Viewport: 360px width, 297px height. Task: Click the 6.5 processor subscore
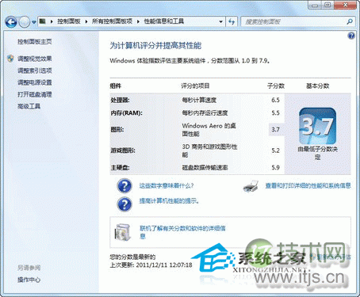point(275,100)
